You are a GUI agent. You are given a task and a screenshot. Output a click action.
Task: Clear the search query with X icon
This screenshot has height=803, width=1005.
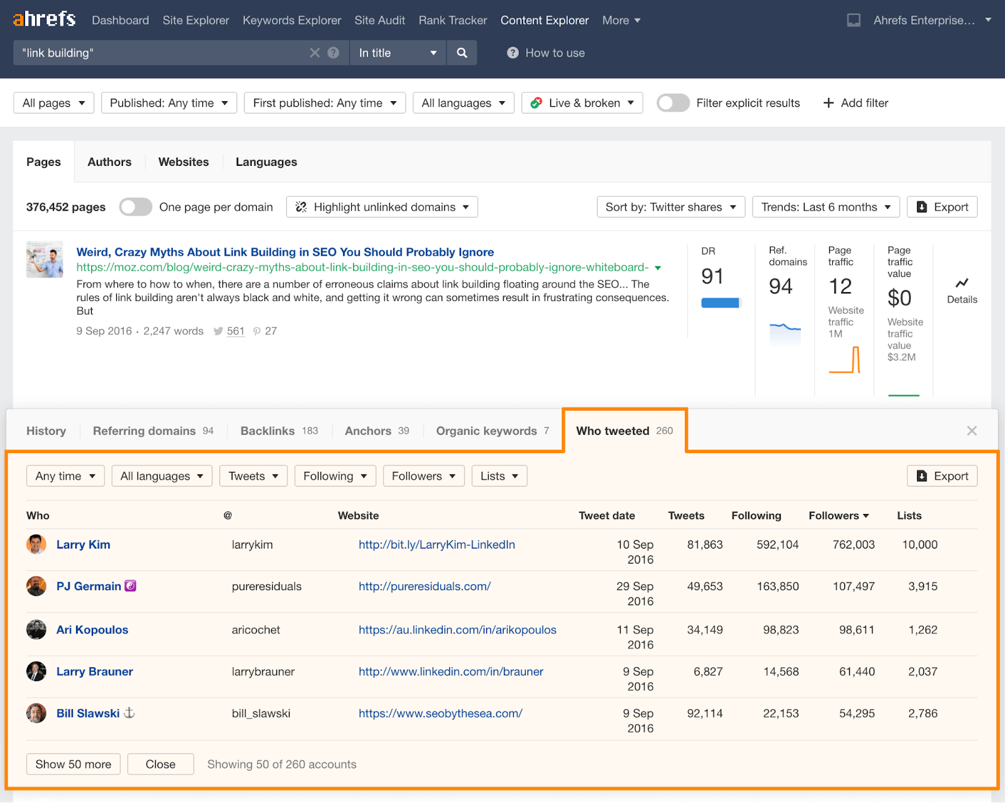315,53
